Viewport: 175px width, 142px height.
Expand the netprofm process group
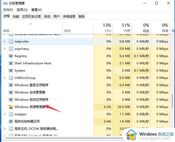point(5,42)
